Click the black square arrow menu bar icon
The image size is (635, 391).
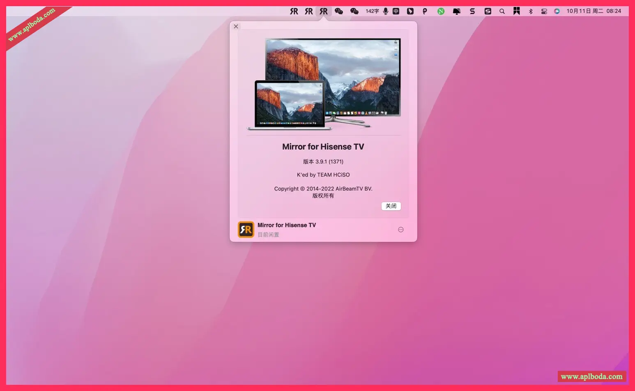coord(410,11)
